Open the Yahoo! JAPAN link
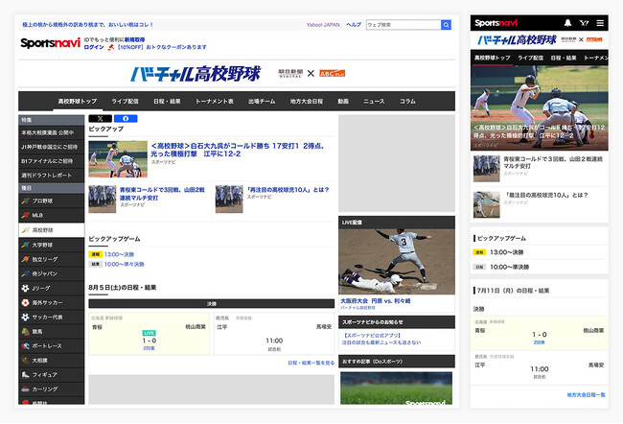 (323, 25)
